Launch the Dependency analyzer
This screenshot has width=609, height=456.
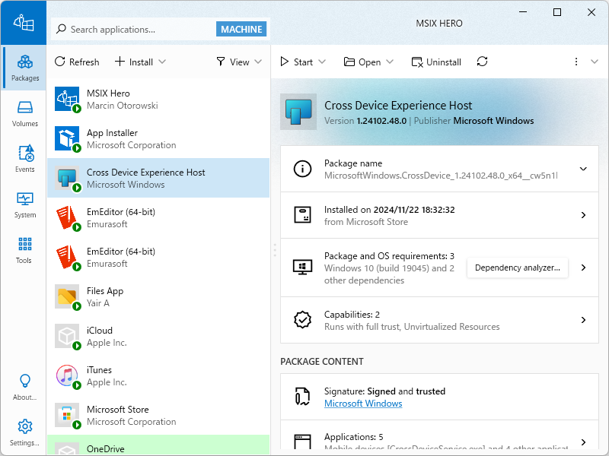(x=517, y=268)
